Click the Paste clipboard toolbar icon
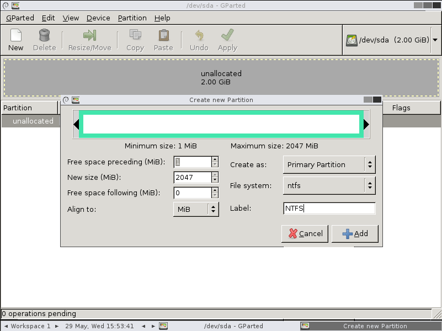 point(163,35)
